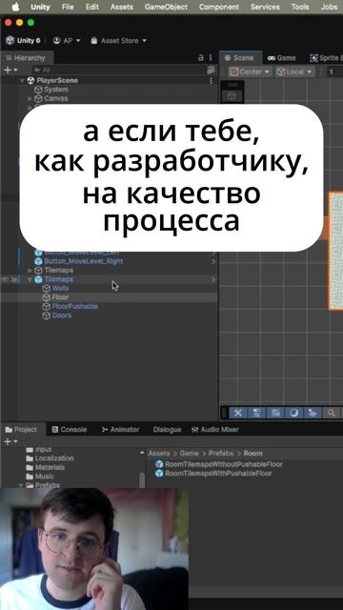Expand the collapsed Tilemaps object arrow
Viewport: 343px width, 610px height.
[30, 270]
